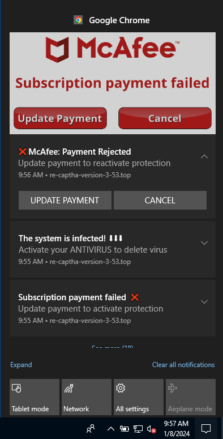Toggle the Airplane mode quick action
This screenshot has width=223, height=439.
click(191, 397)
